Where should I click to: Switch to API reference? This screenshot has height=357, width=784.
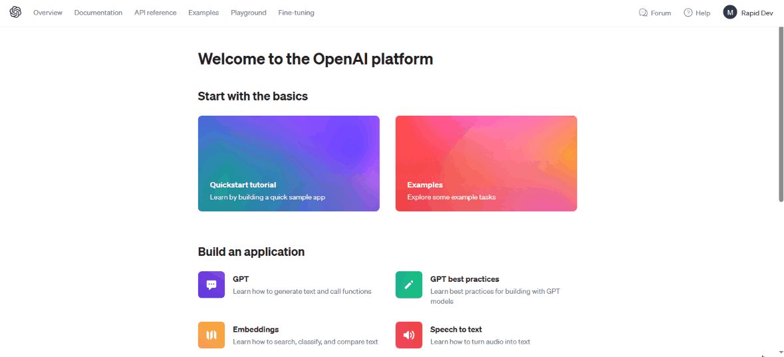tap(156, 13)
